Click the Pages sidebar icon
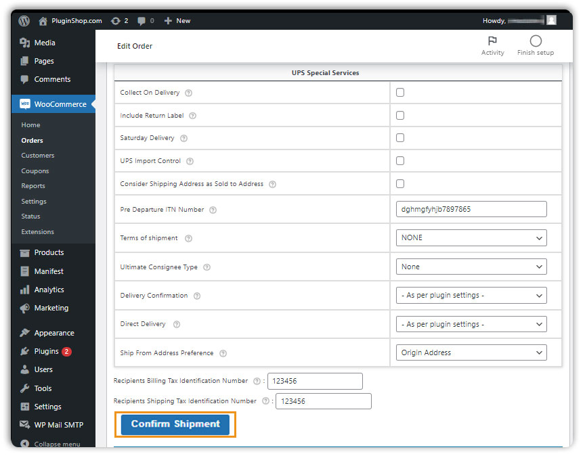 [24, 61]
